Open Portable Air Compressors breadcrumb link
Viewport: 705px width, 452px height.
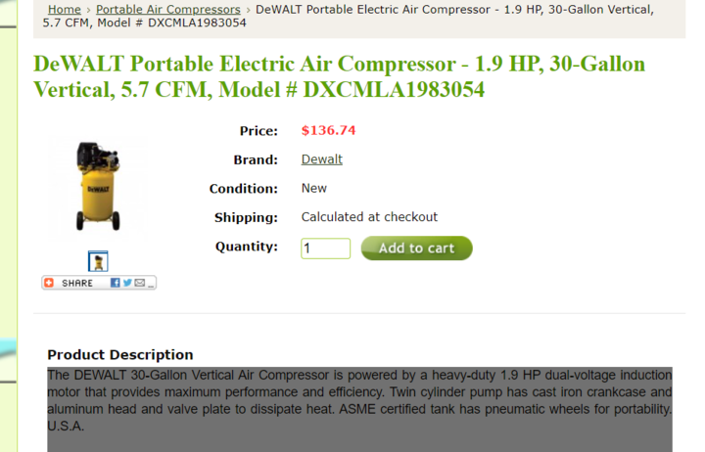[x=168, y=10]
